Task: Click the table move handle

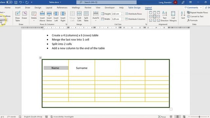Action: [40, 58]
